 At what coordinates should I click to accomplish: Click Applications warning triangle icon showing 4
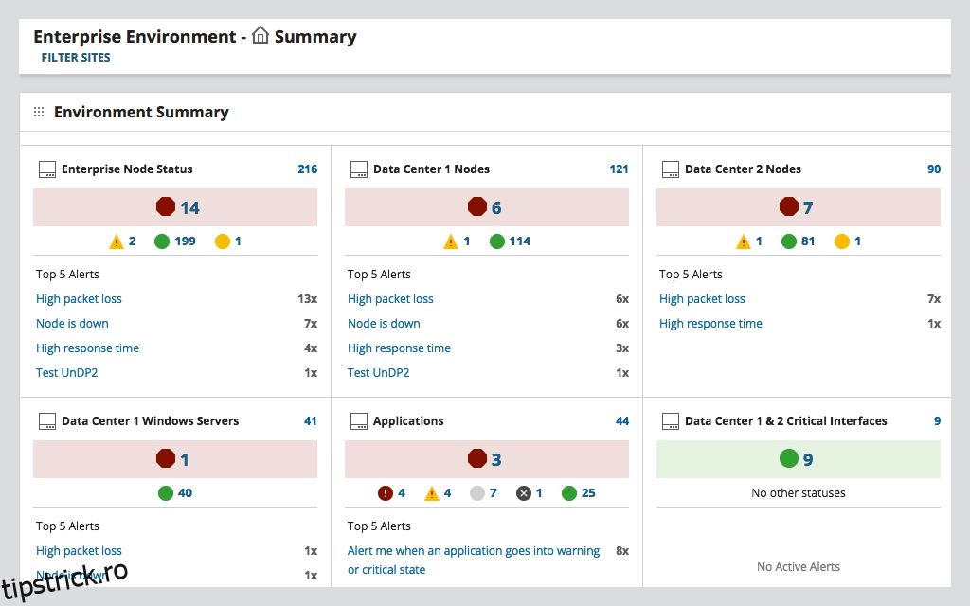pos(432,493)
